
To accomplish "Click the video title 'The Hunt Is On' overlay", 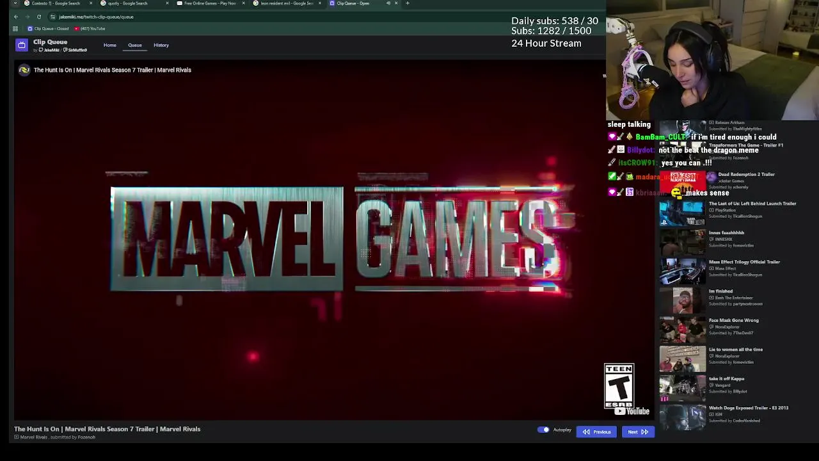I will tap(112, 70).
